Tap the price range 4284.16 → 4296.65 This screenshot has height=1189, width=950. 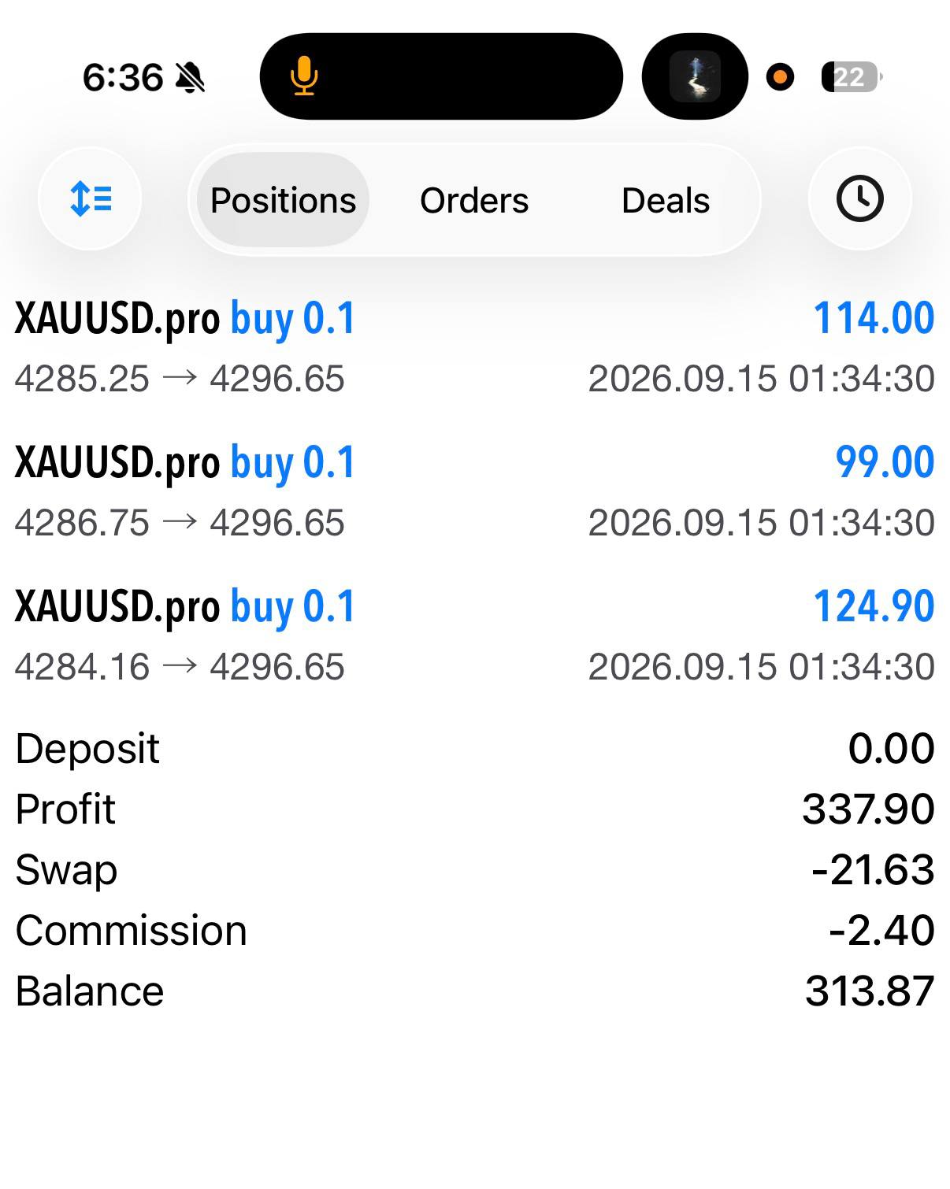coord(180,667)
